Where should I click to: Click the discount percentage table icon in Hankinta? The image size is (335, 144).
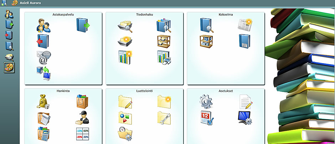pos(83,134)
